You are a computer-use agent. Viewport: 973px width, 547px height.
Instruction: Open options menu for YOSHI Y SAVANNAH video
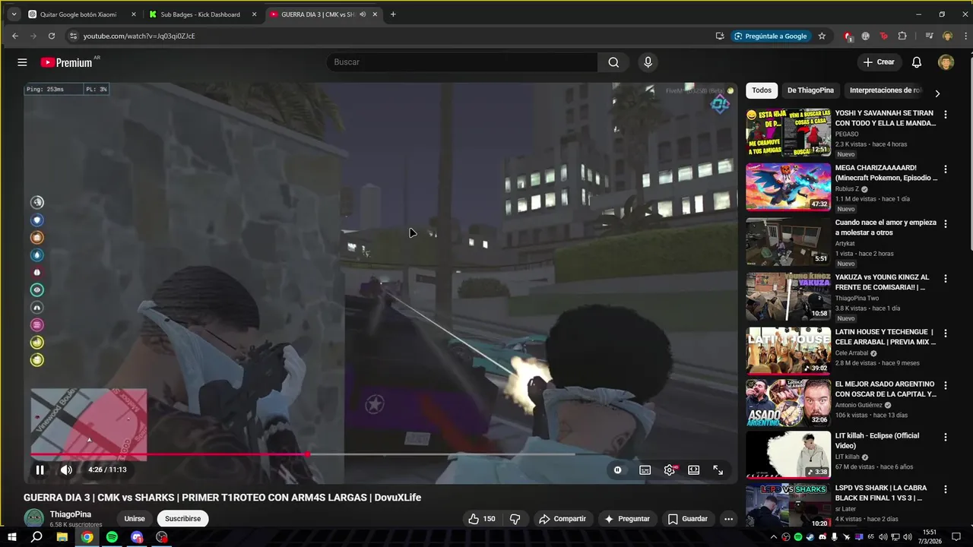pyautogui.click(x=946, y=115)
